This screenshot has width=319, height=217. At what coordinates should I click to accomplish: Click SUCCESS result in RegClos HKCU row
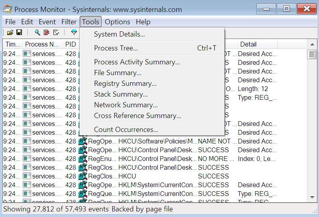point(213,176)
